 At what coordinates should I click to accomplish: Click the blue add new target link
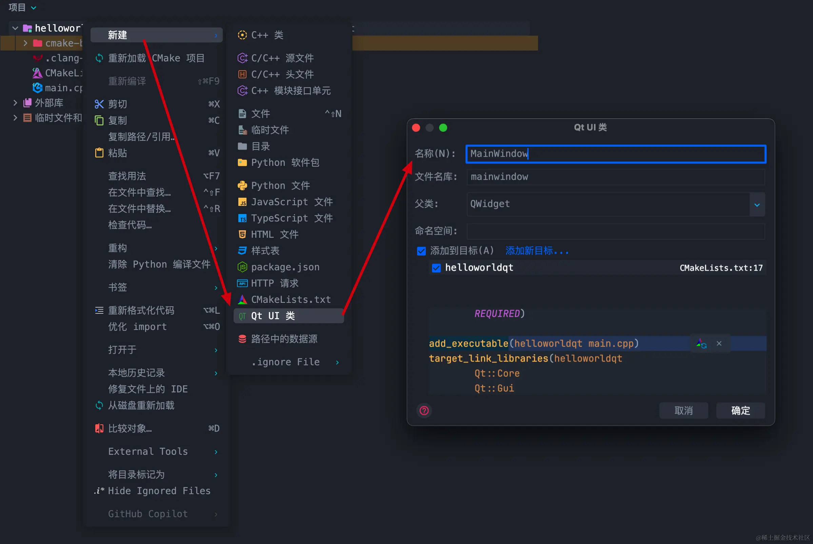click(537, 251)
